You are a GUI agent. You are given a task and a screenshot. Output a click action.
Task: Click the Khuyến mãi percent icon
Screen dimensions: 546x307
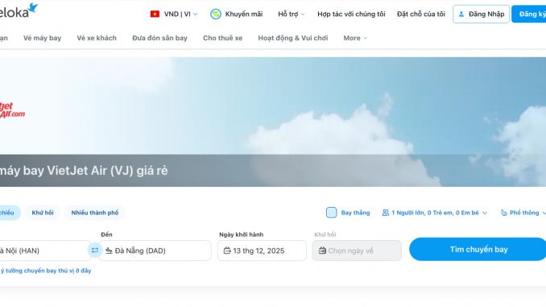[216, 15]
